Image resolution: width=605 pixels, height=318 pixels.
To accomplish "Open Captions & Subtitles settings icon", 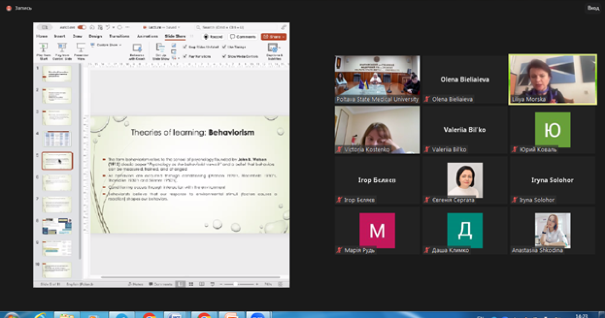I will pyautogui.click(x=272, y=48).
